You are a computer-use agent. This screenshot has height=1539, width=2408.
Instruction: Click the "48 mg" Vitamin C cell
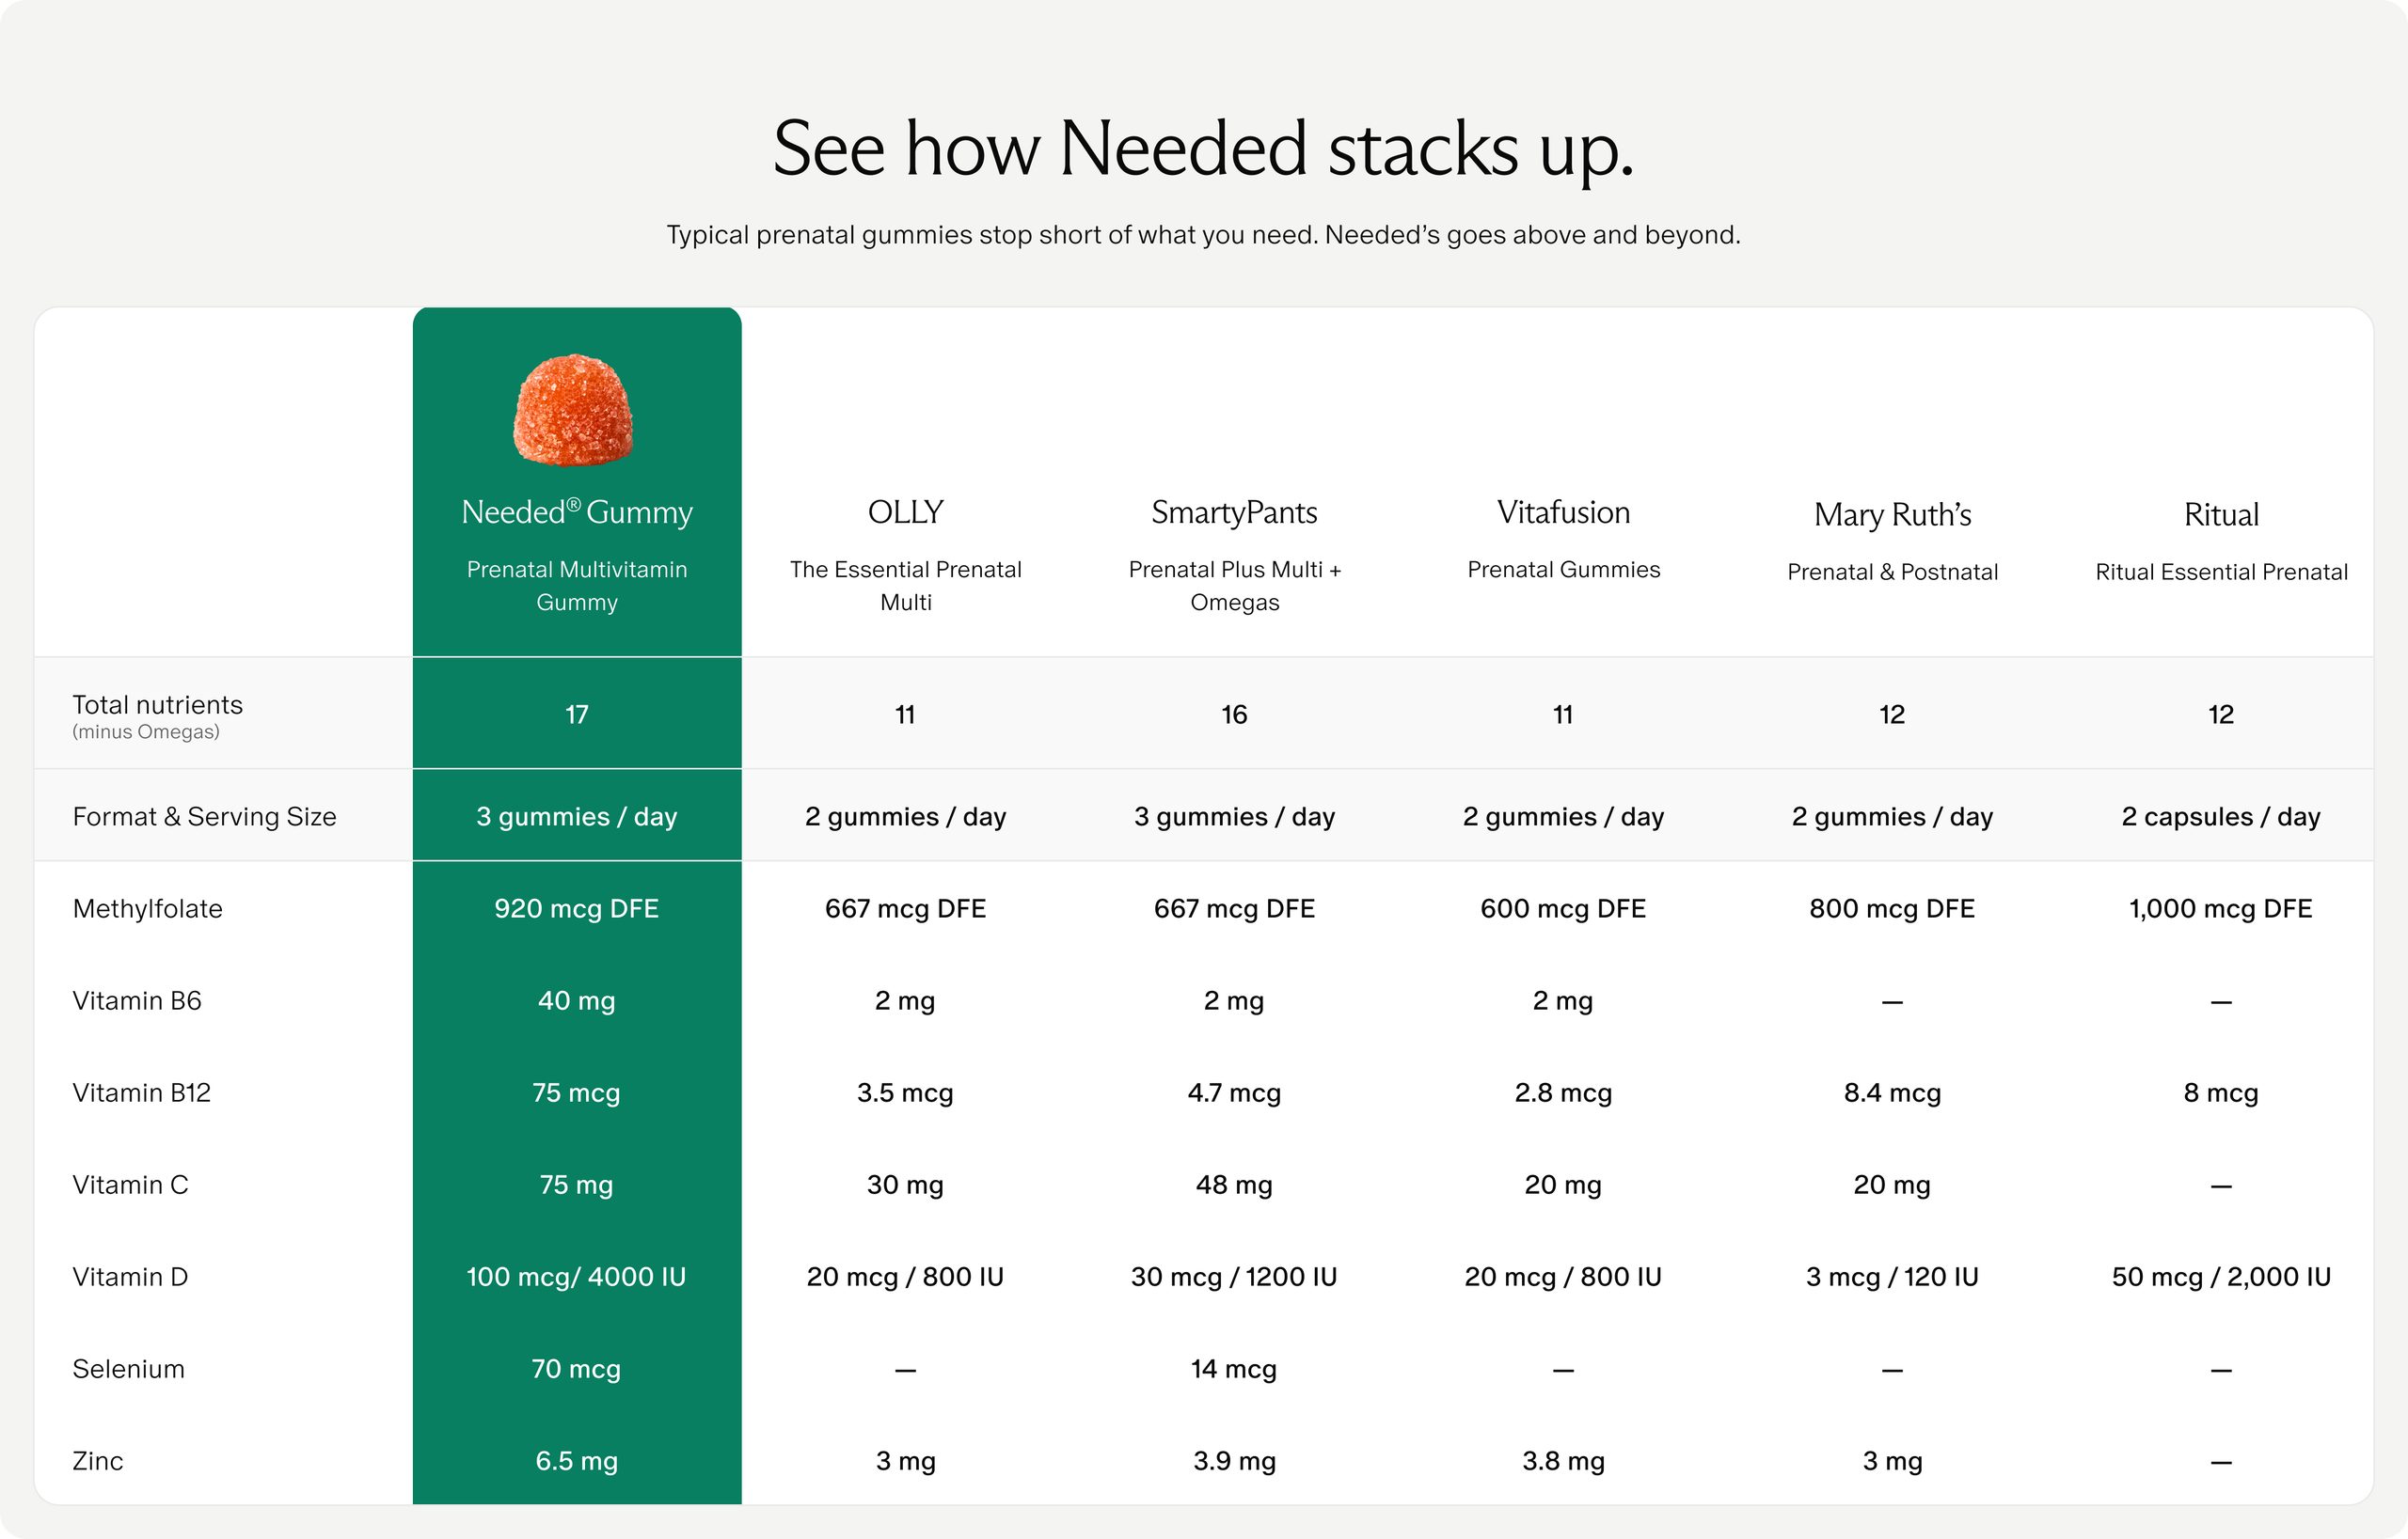tap(1234, 1185)
